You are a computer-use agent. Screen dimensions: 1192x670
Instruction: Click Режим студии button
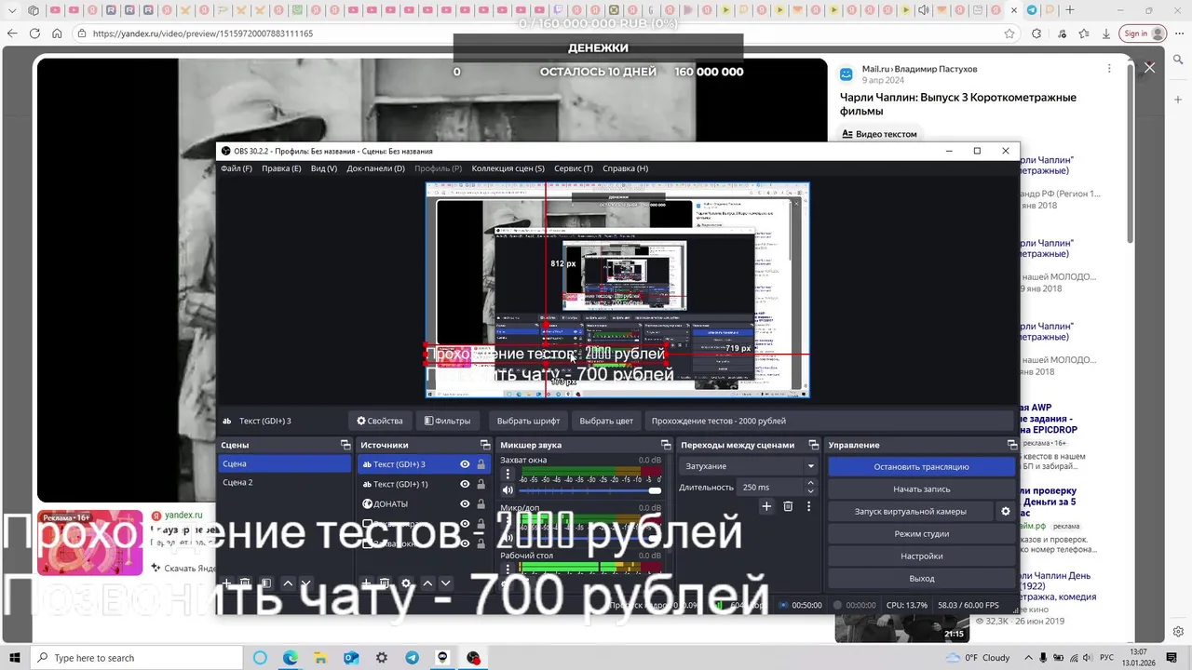pos(921,533)
